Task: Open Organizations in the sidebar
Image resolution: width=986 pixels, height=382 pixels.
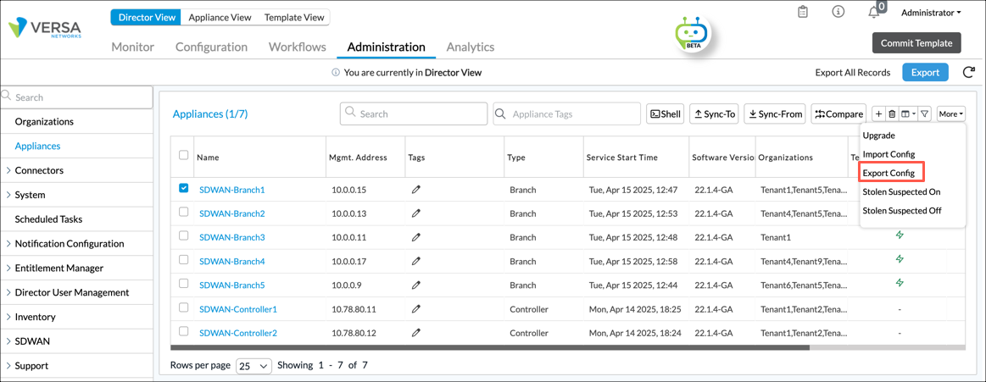Action: (44, 121)
